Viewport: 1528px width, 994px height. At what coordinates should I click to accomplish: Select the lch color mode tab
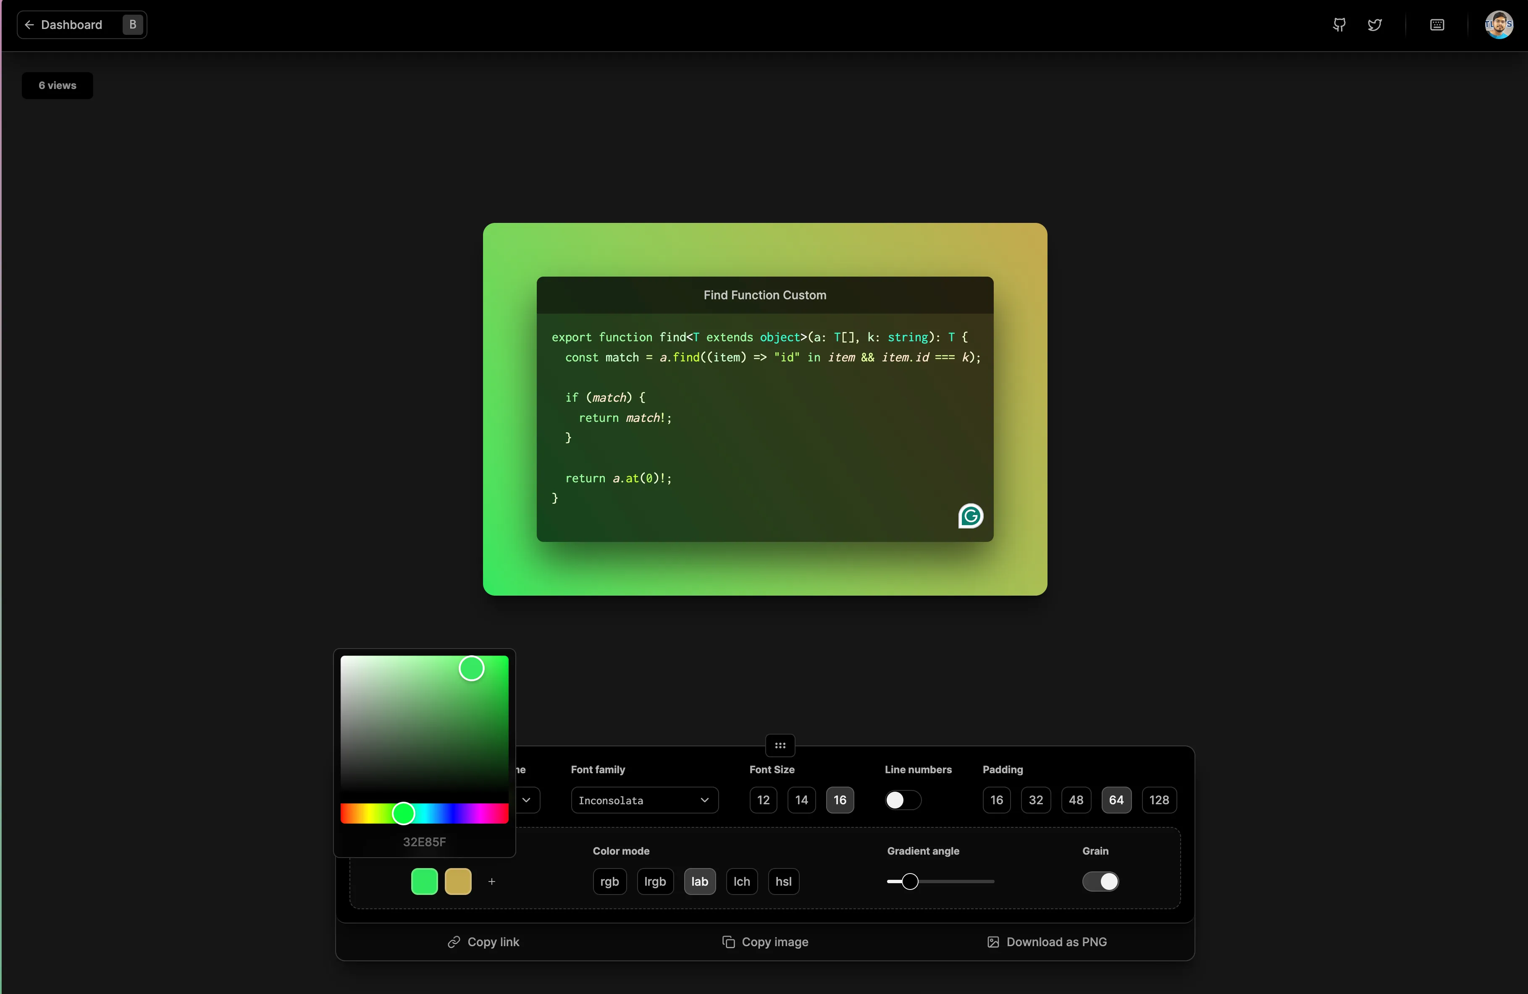point(742,882)
